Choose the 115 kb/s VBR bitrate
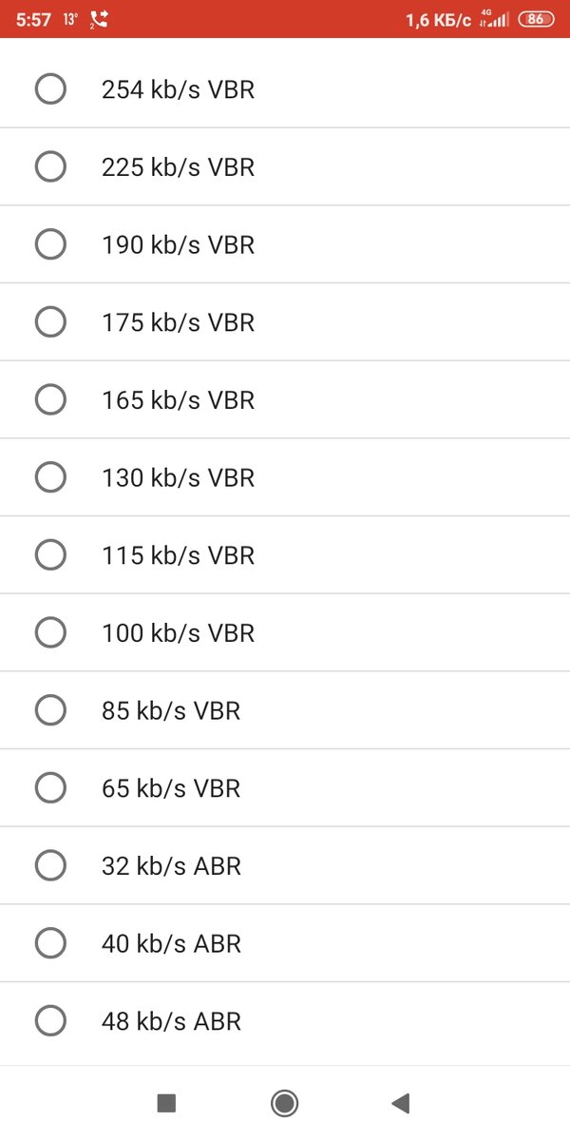The height and width of the screenshot is (1141, 570). tap(50, 555)
